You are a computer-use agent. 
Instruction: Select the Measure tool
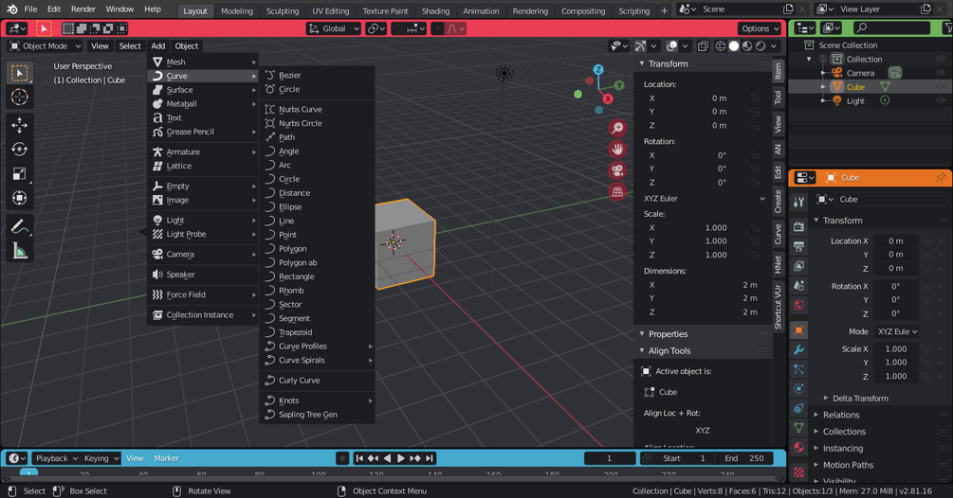(20, 251)
